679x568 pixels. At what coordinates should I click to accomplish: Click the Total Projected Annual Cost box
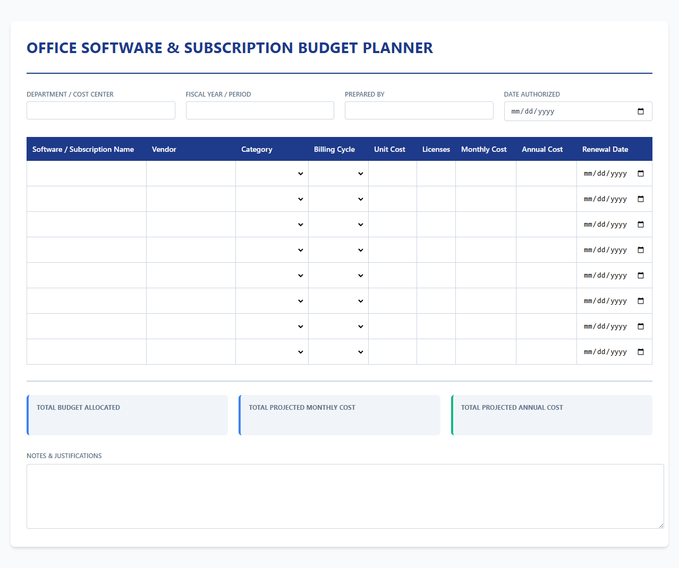[x=551, y=415]
